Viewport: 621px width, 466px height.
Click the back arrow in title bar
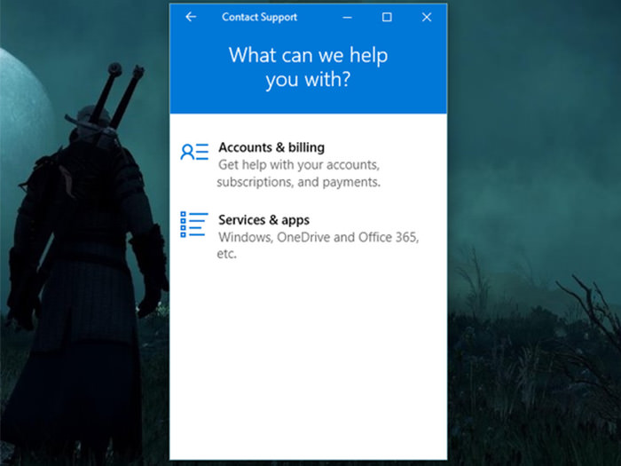191,17
